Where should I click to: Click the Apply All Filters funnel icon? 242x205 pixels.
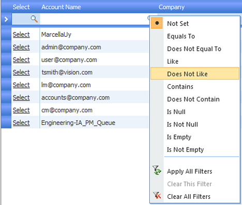click(157, 170)
